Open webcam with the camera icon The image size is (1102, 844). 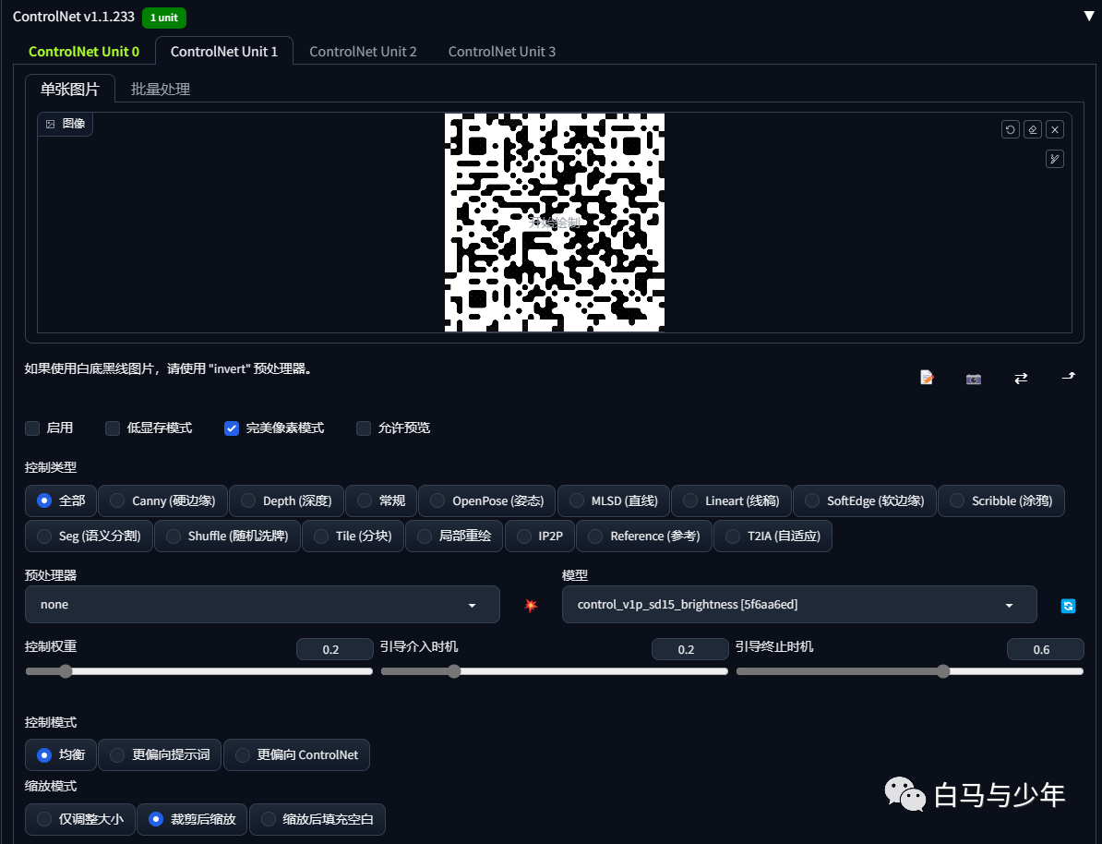(x=974, y=379)
